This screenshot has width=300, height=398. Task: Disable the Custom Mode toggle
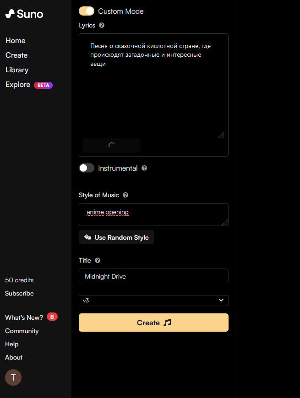(x=87, y=11)
